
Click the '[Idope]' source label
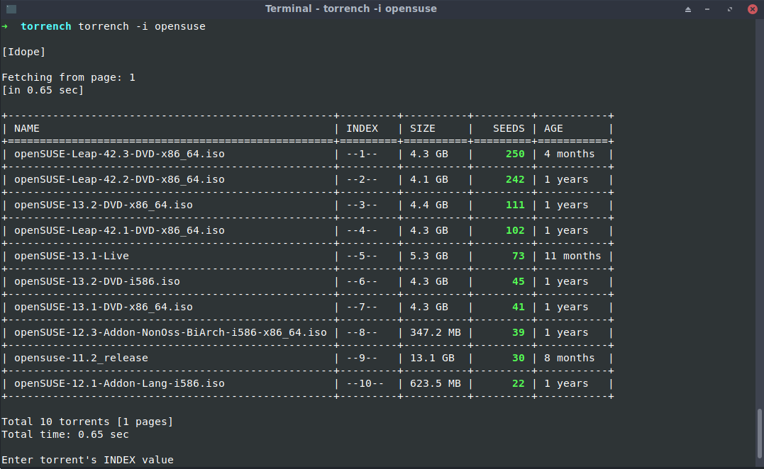(x=23, y=52)
